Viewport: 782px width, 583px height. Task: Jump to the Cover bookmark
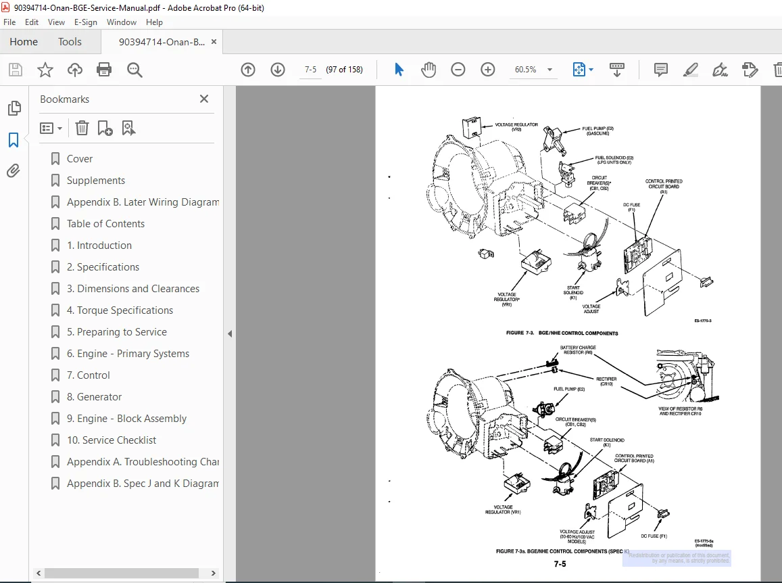coord(80,159)
